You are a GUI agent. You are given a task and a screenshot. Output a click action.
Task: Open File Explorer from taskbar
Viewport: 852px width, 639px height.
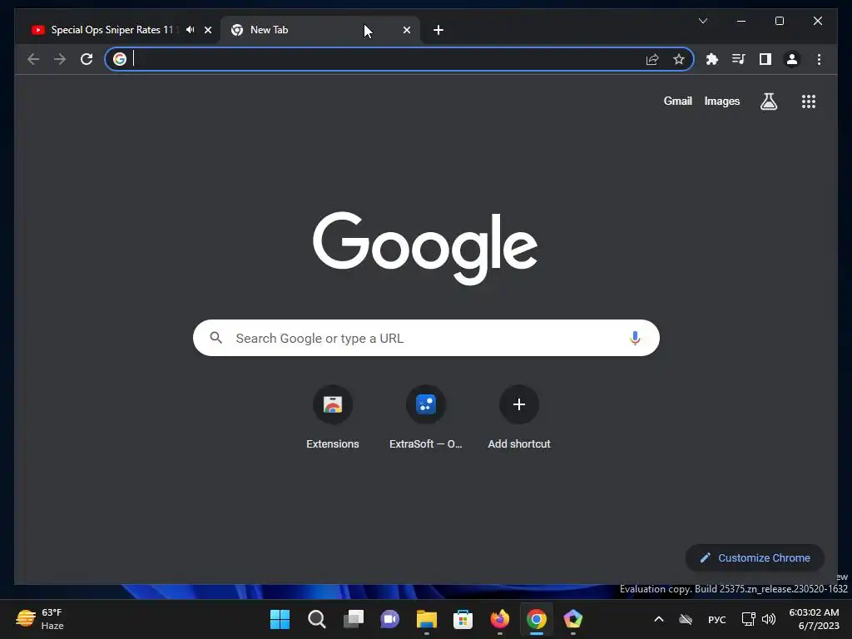pos(427,619)
